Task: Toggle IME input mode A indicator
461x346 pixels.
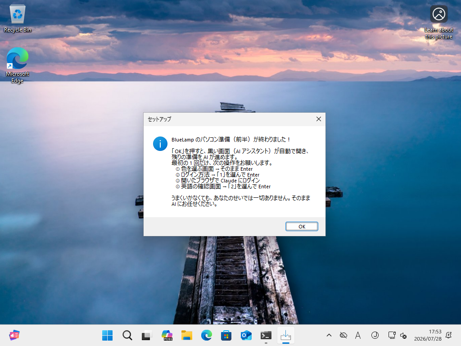Action: [358, 335]
